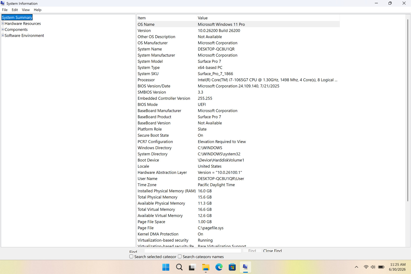Select System Summary tree item
Viewport: 411px width, 274px height.
pos(17,17)
